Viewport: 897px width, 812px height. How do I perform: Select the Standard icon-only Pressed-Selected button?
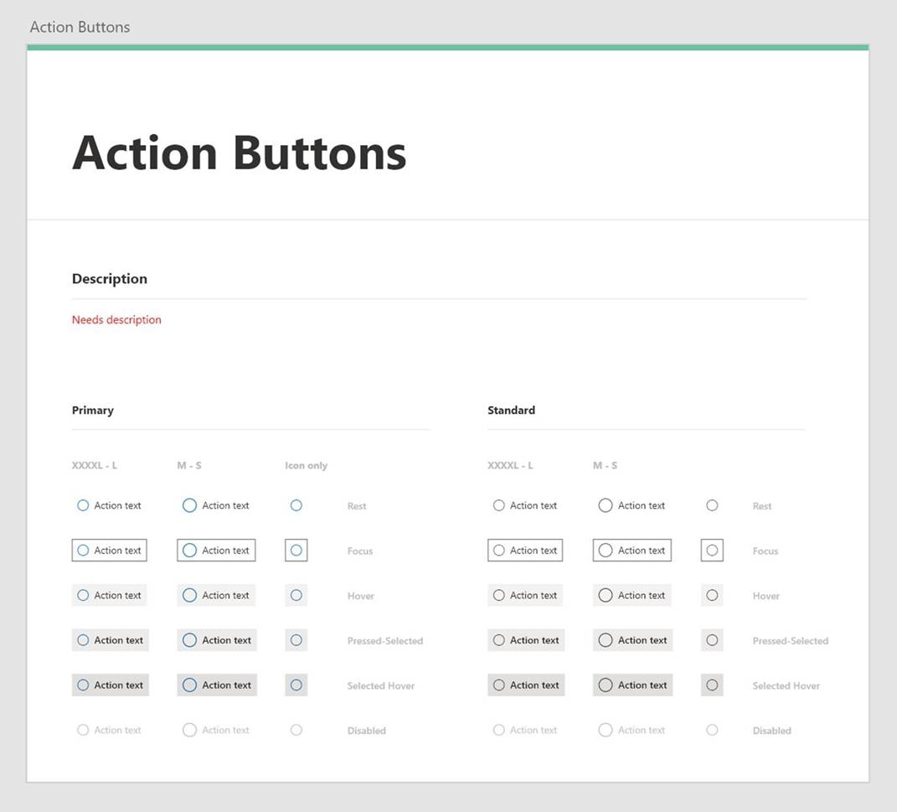[x=712, y=639]
